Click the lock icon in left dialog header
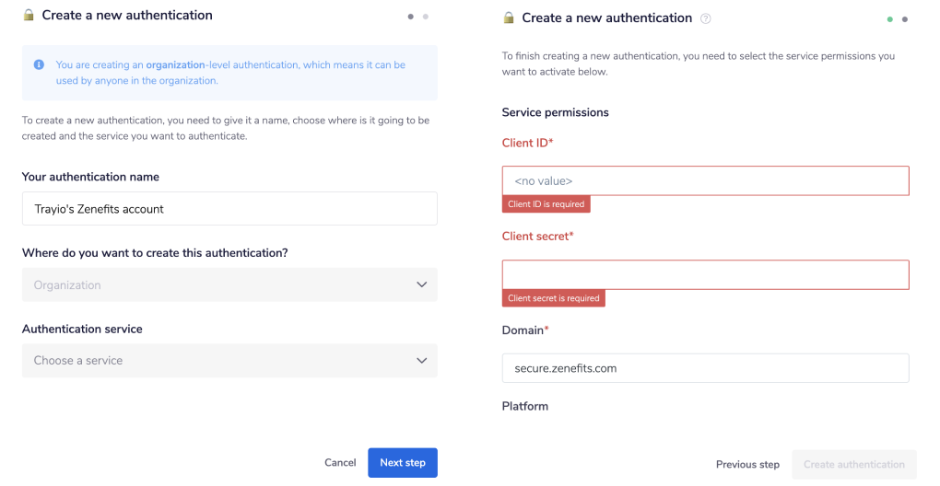 29,16
